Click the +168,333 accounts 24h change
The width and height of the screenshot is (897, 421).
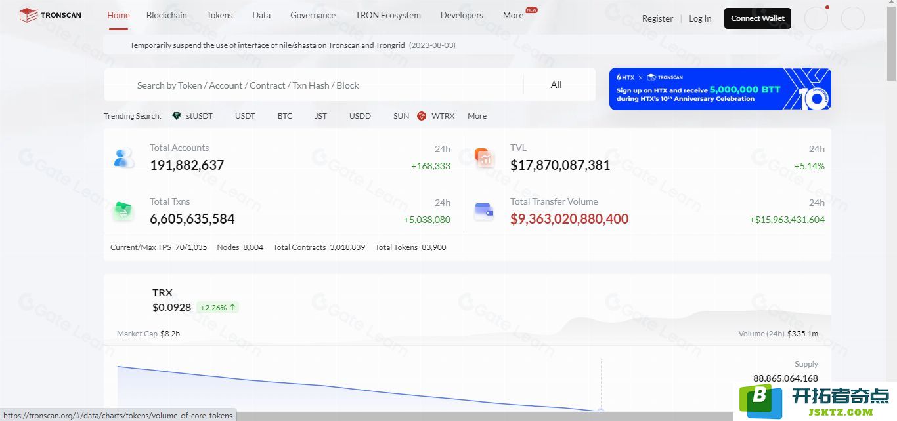[x=431, y=166]
